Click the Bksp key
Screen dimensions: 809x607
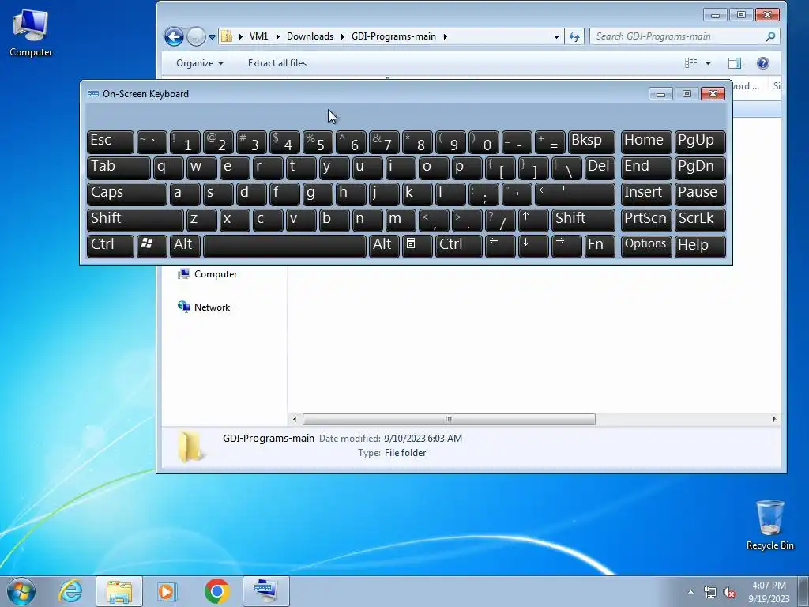click(x=591, y=142)
